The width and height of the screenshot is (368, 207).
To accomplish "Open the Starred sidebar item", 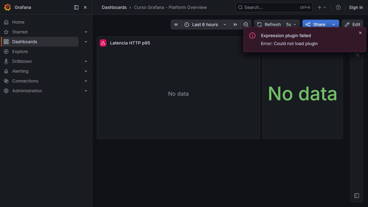I will 20,32.
